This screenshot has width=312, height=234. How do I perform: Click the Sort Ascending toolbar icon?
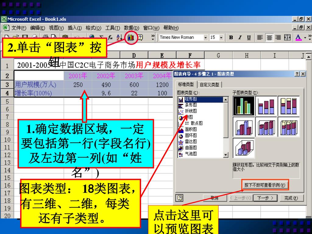point(119,37)
